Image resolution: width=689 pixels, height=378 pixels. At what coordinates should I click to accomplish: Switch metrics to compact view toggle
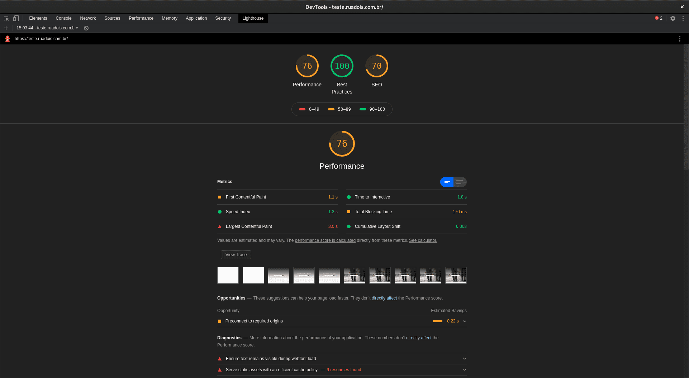447,182
